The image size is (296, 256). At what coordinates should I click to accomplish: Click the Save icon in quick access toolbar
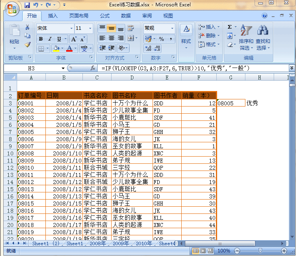point(27,5)
